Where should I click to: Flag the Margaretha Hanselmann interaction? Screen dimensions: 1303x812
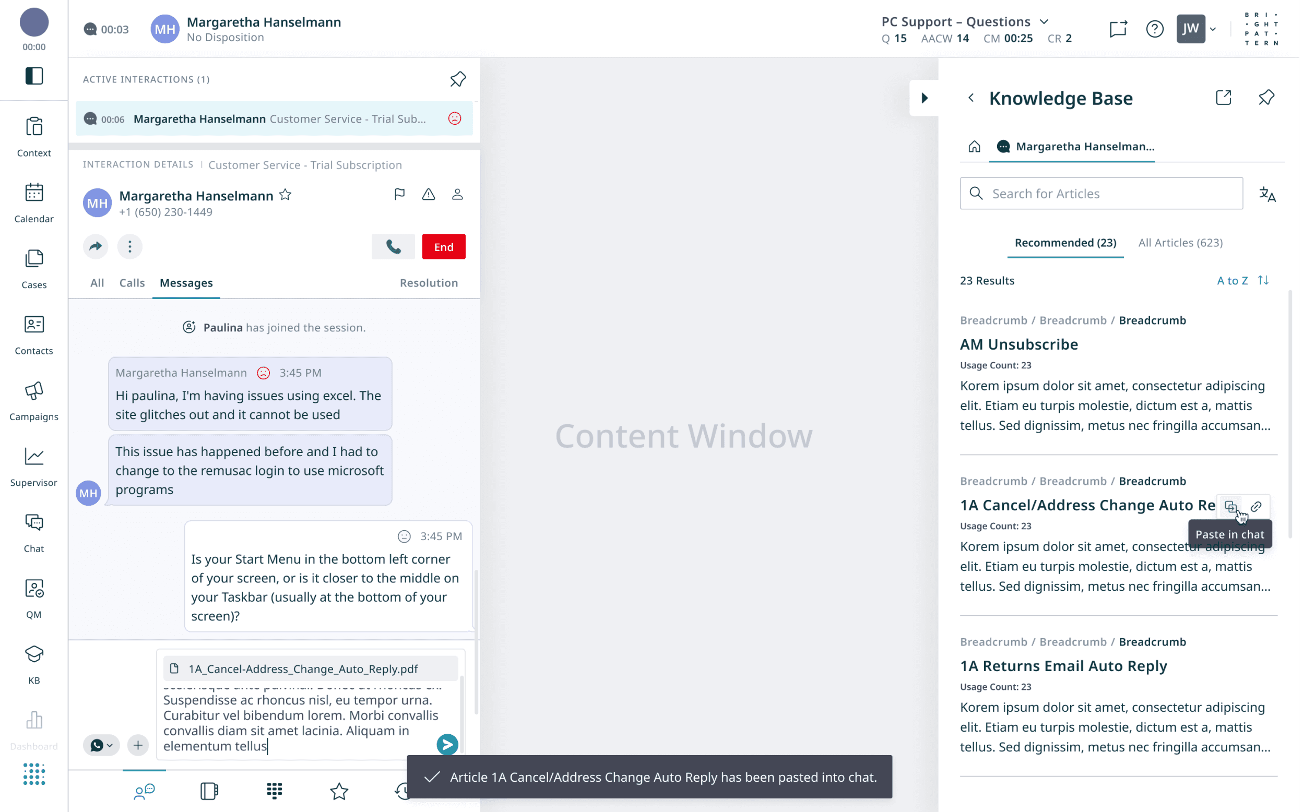coord(399,195)
